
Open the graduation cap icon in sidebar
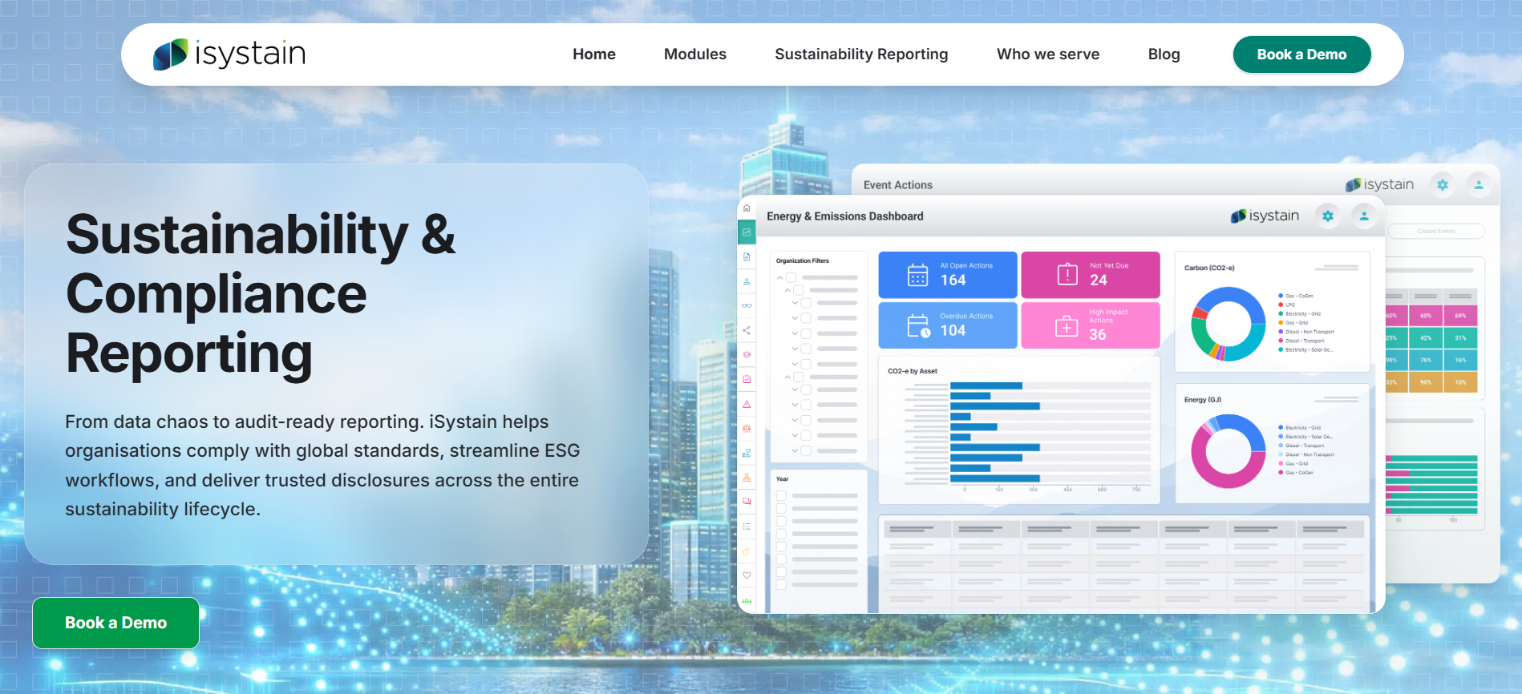pos(747,354)
